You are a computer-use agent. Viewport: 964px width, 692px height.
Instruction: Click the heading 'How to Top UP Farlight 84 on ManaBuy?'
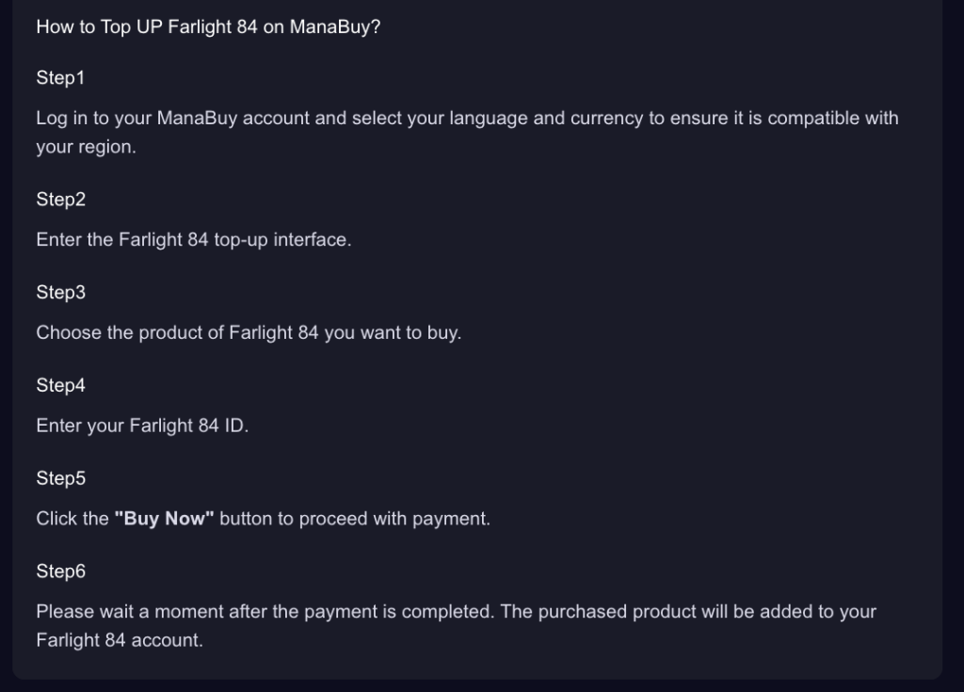pos(208,27)
